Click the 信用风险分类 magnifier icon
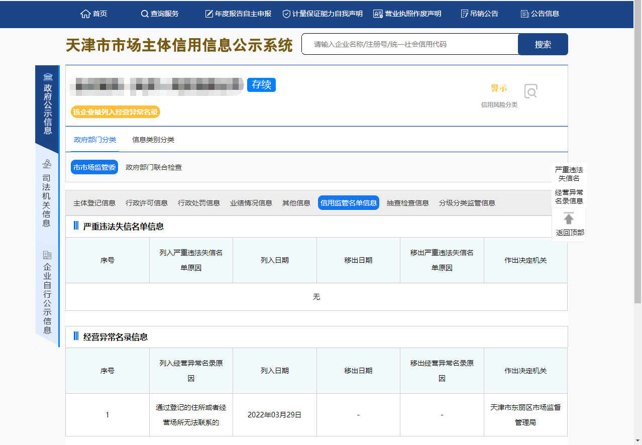 click(530, 91)
